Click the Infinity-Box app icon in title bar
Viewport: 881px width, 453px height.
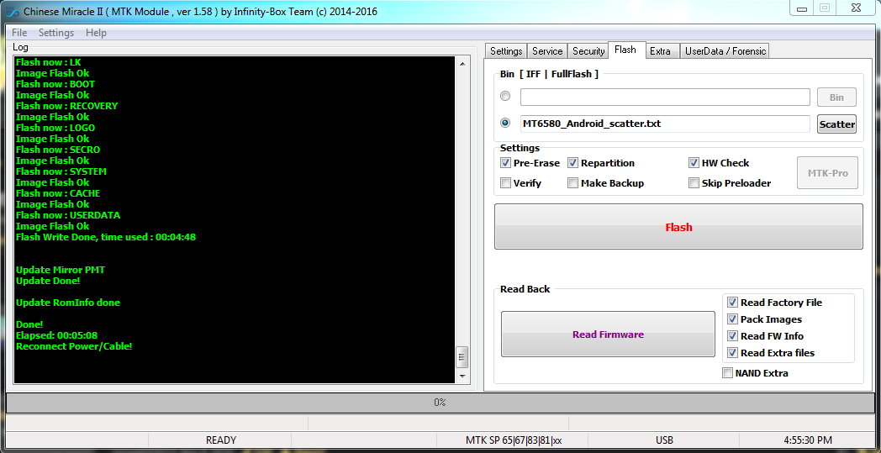[13, 11]
